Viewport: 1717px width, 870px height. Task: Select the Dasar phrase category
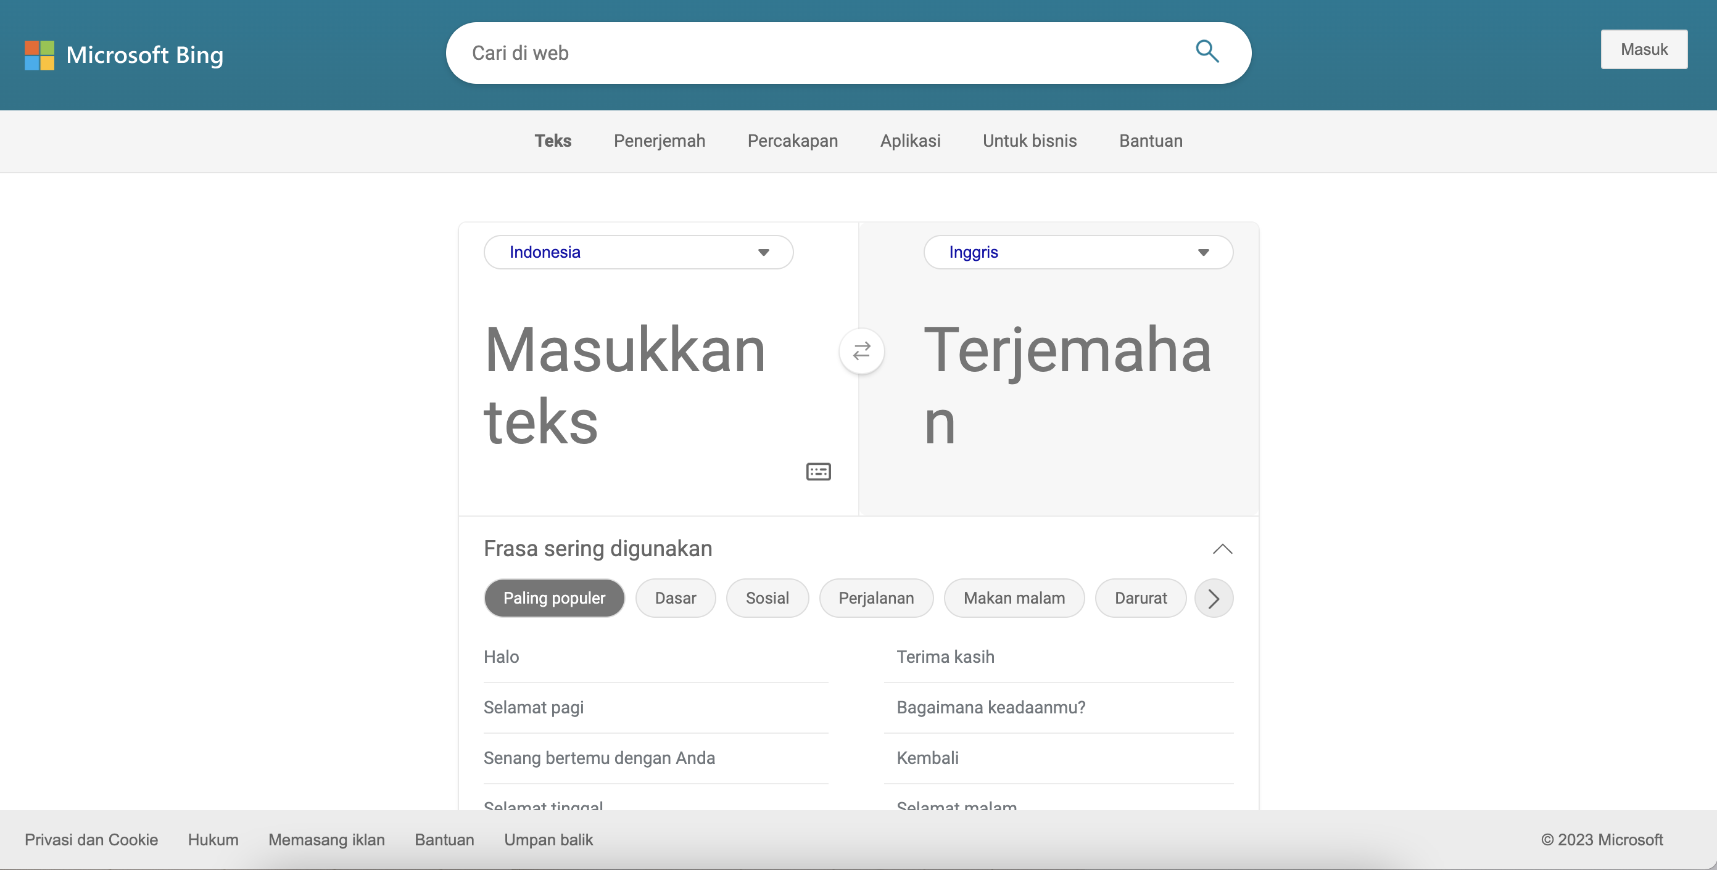click(675, 598)
